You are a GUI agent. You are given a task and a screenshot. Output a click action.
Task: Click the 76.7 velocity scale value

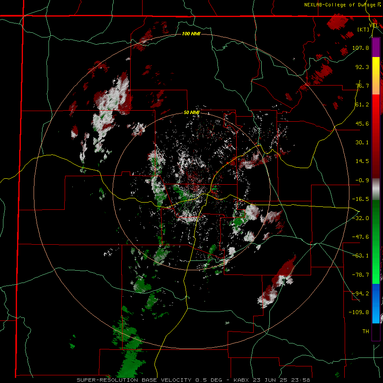tap(362, 86)
